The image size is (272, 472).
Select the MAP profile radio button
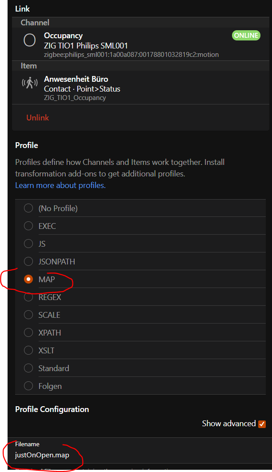28,279
